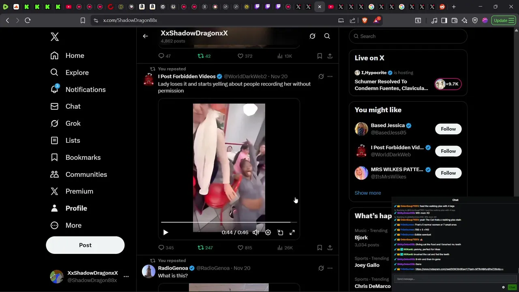Image resolution: width=519 pixels, height=292 pixels.
Task: Enter video fullscreen
Action: click(x=292, y=232)
